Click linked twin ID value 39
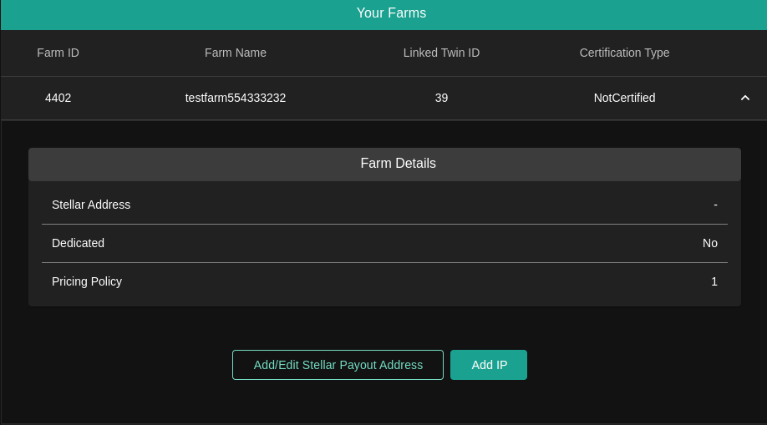 click(441, 98)
